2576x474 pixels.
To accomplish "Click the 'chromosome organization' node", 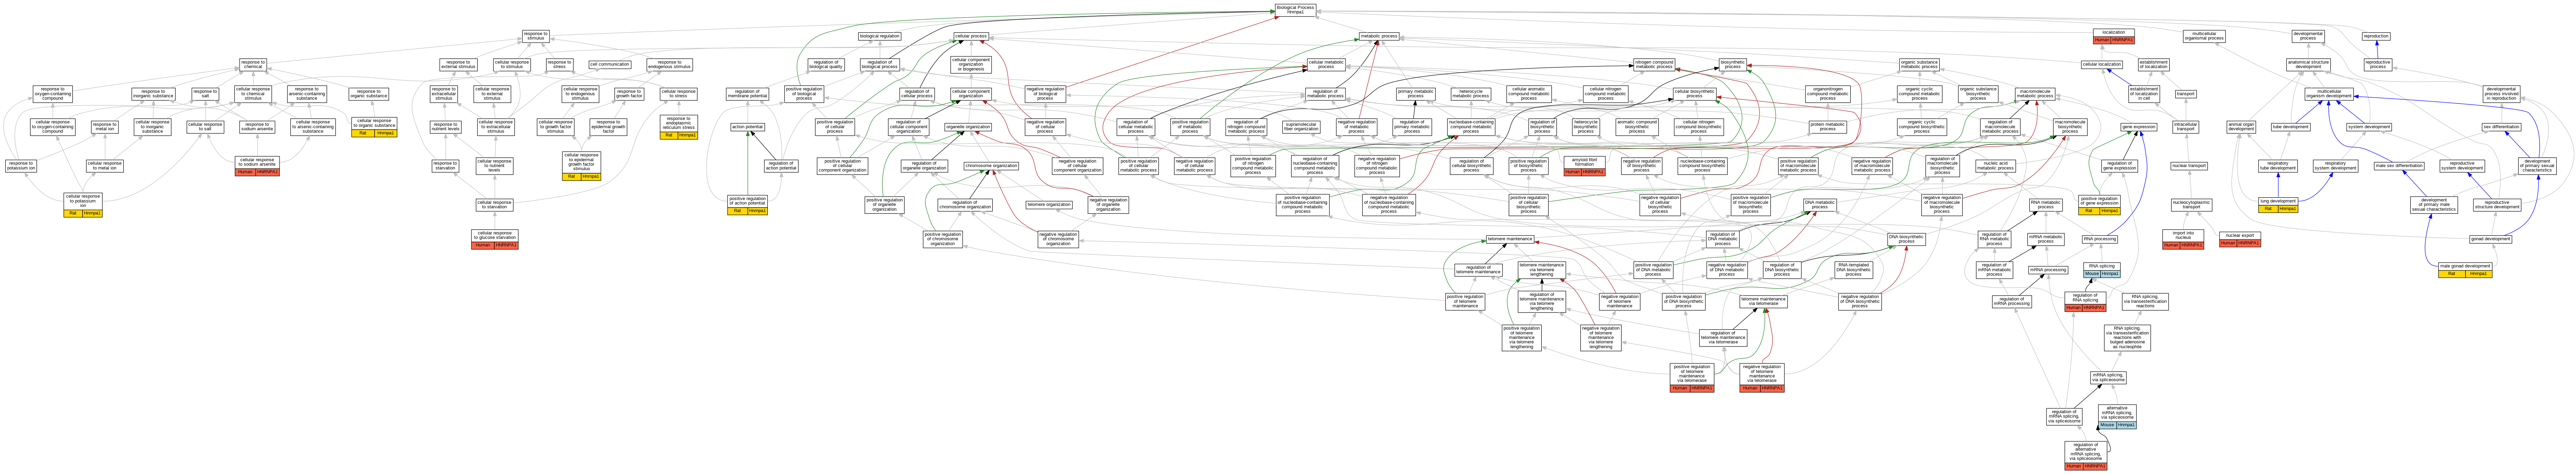I will tap(991, 166).
